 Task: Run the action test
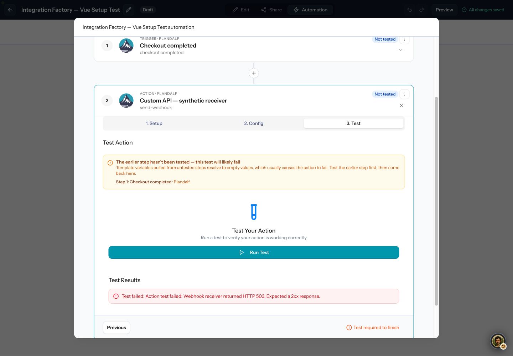pyautogui.click(x=254, y=252)
